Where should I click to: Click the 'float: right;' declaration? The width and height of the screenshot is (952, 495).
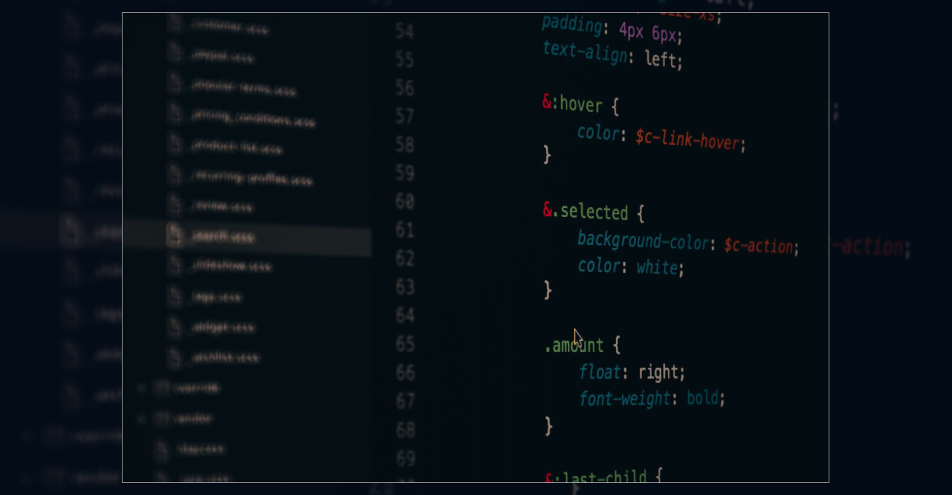coord(632,372)
